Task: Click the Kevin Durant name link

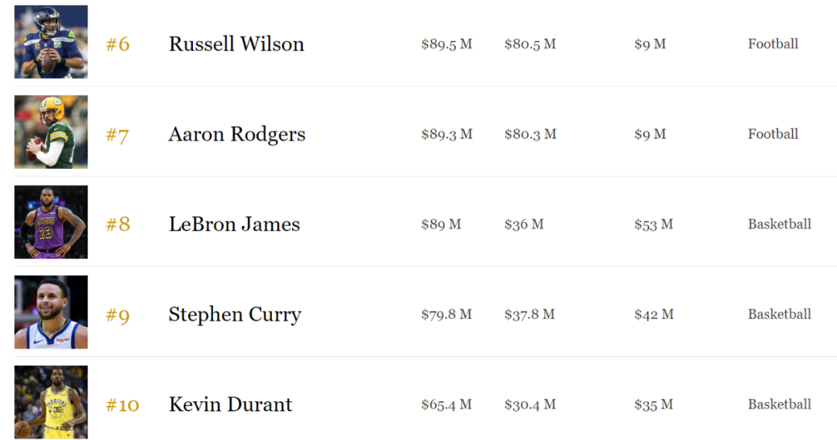Action: tap(230, 404)
